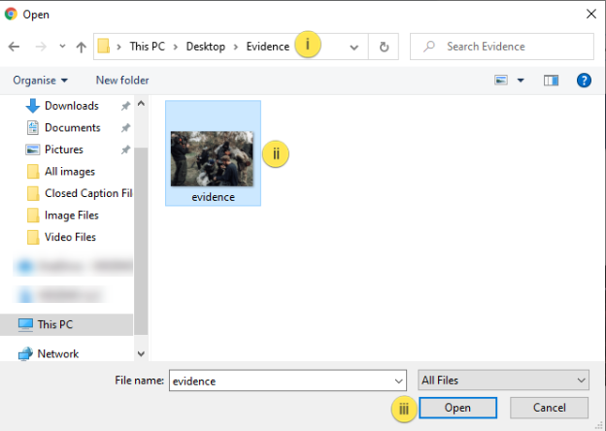Open the recent locations dropdown arrow
This screenshot has width=606, height=431.
point(62,47)
